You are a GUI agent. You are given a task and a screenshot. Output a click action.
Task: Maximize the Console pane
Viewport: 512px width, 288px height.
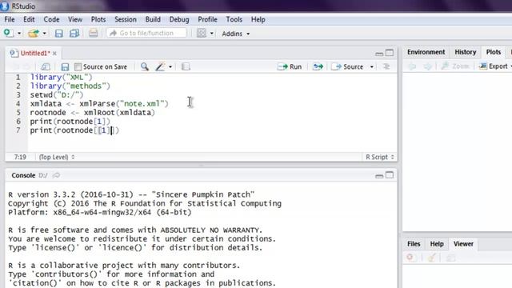390,175
